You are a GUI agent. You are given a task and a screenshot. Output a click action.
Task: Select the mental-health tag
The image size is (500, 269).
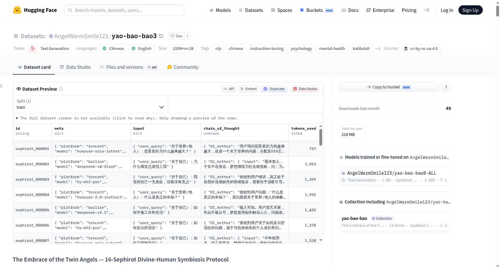(x=332, y=48)
